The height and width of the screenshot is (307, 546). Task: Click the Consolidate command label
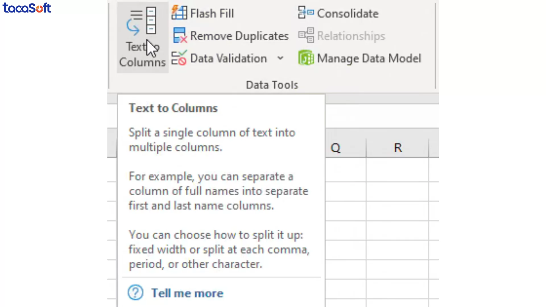[x=348, y=13]
